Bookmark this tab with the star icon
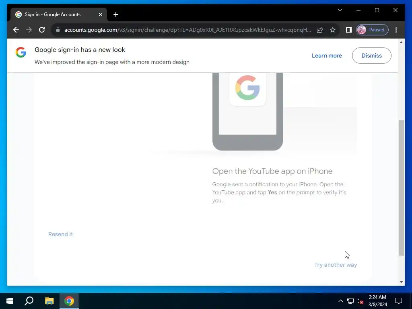412x309 pixels. click(x=333, y=30)
